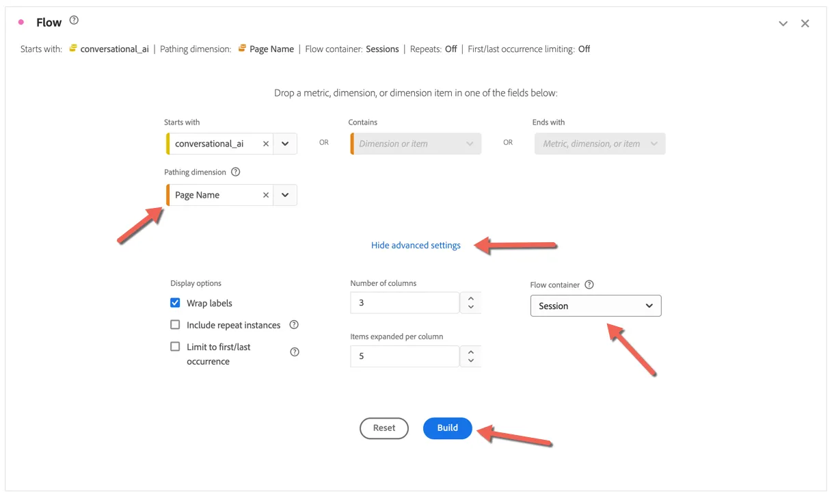Click the help icon beside the Flow title
834x498 pixels.
(x=74, y=21)
